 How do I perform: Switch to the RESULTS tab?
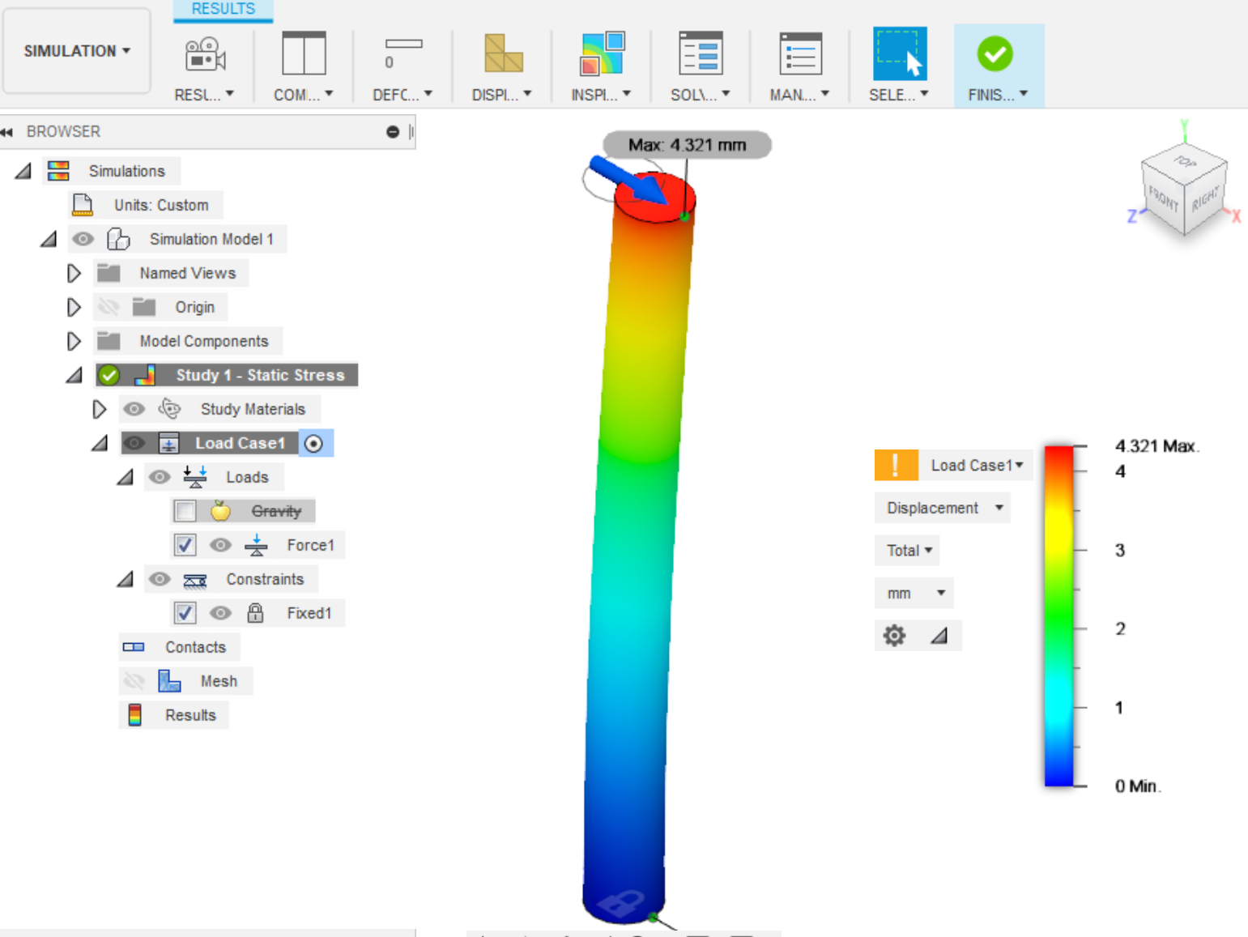click(223, 10)
